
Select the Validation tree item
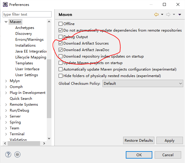18,140
